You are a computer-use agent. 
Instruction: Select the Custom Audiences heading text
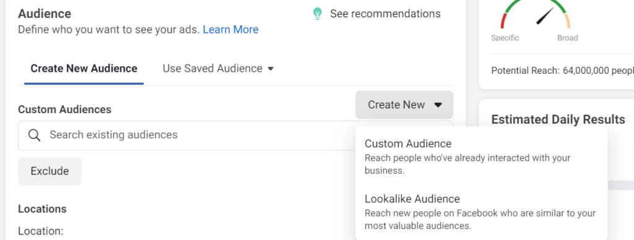pyautogui.click(x=64, y=109)
